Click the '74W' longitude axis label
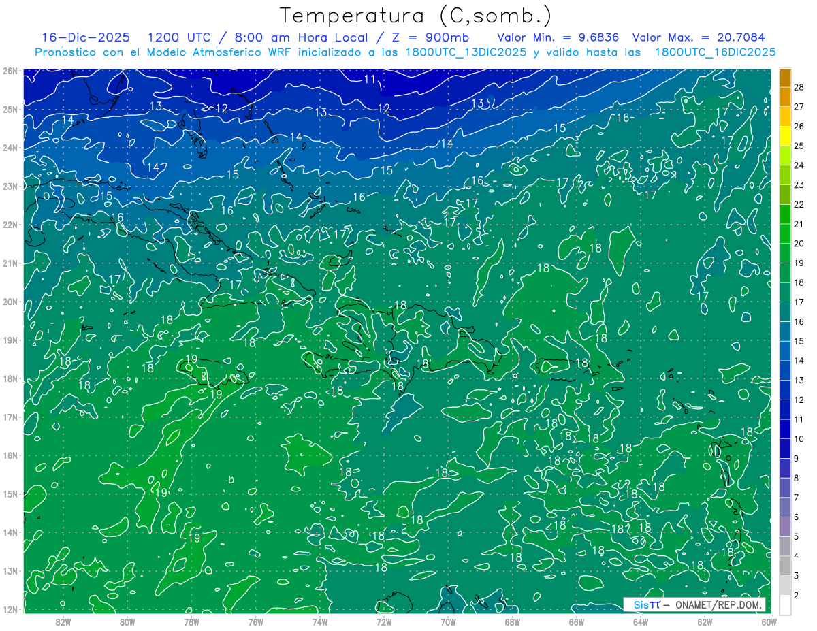The image size is (817, 631). click(320, 622)
